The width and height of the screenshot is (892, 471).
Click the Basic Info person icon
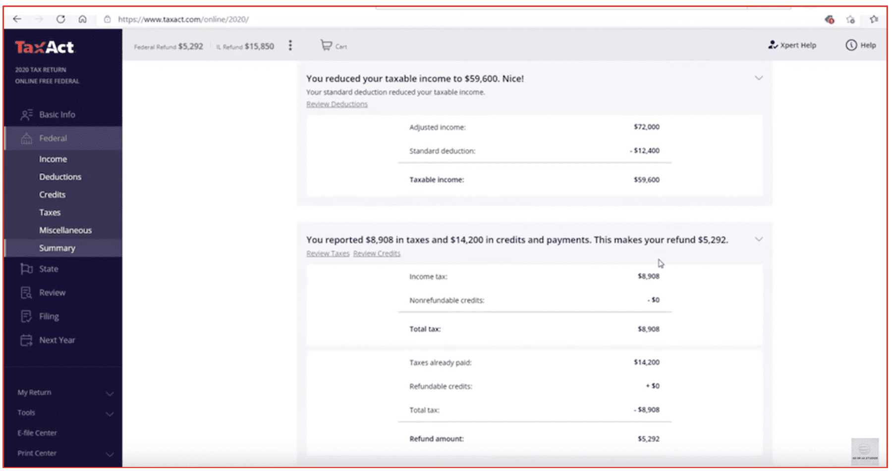click(x=27, y=115)
